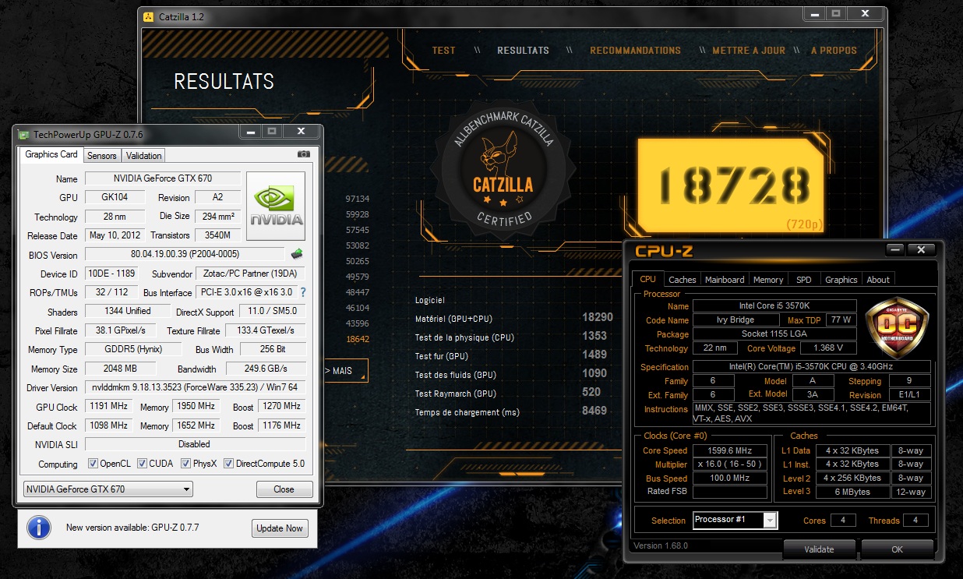Screen dimensions: 963x579
Task: Click the GPU-Z title bar app icon
Action: pos(24,134)
